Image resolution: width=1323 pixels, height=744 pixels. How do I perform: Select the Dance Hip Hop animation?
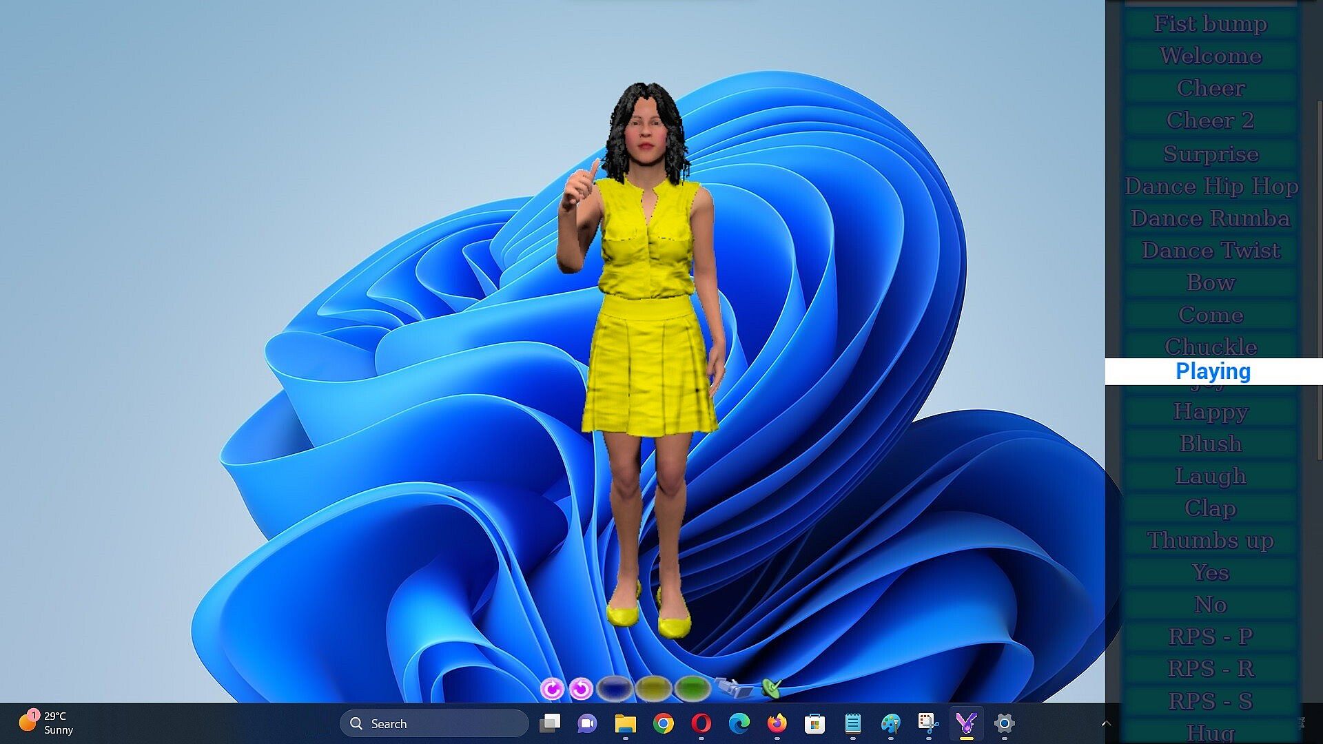pos(1210,186)
